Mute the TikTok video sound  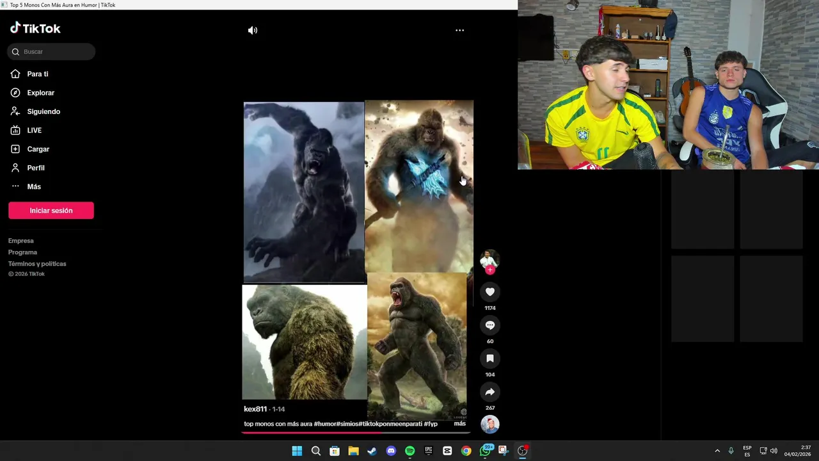pyautogui.click(x=253, y=30)
